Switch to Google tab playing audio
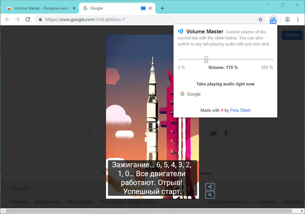305x214 pixels. click(x=191, y=94)
